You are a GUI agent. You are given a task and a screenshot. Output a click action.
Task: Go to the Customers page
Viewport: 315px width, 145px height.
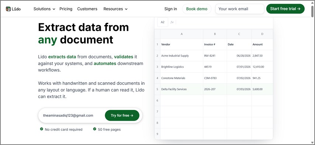click(87, 9)
